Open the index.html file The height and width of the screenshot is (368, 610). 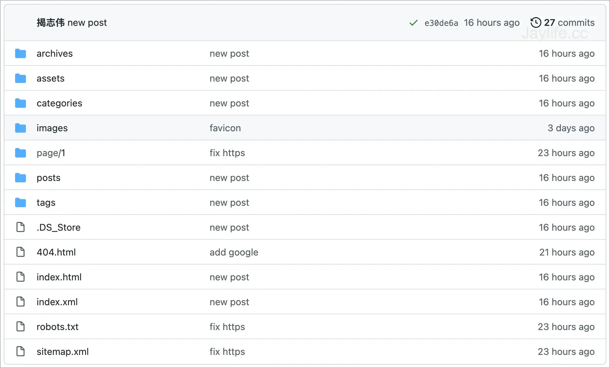[59, 277]
